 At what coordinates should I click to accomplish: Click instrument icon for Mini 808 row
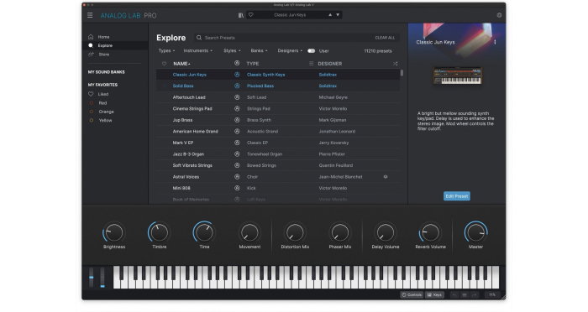click(x=237, y=188)
